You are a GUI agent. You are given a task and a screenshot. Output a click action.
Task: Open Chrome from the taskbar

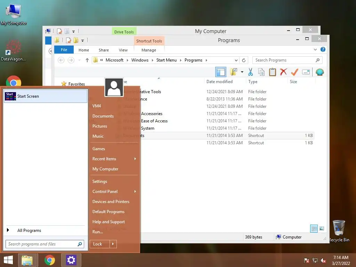[49, 260]
